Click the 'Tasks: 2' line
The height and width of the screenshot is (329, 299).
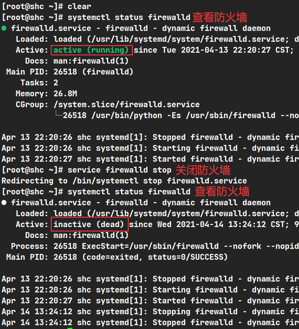point(39,83)
